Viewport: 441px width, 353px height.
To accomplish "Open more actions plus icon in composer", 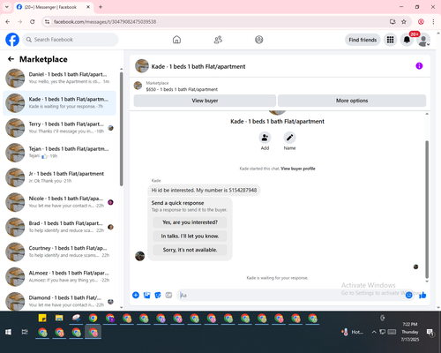I will point(136,295).
